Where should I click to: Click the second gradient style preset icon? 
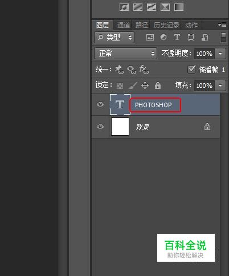tap(138, 7)
